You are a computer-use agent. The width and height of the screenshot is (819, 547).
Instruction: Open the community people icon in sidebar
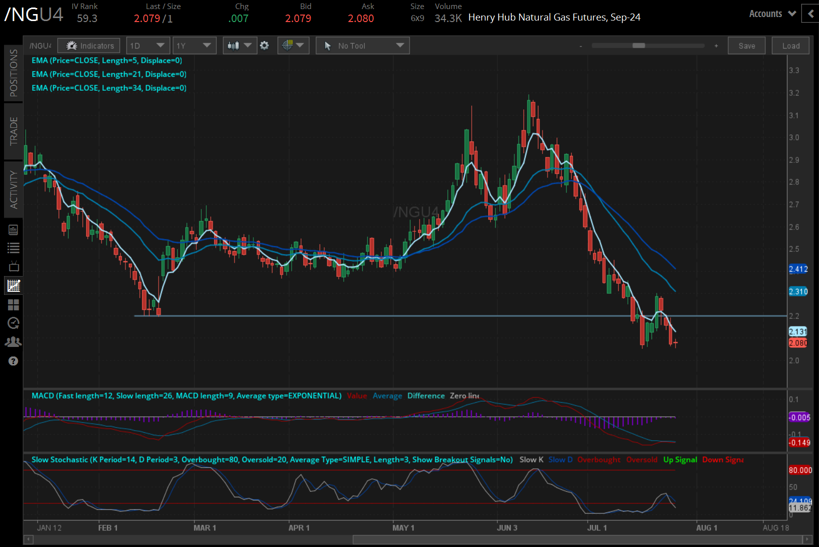tap(13, 341)
